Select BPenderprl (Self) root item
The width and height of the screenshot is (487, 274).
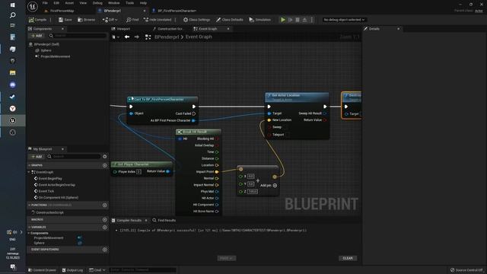(46, 44)
